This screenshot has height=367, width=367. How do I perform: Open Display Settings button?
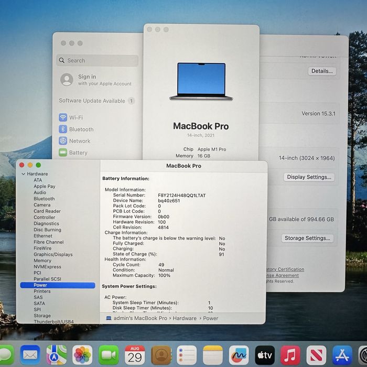(x=309, y=177)
